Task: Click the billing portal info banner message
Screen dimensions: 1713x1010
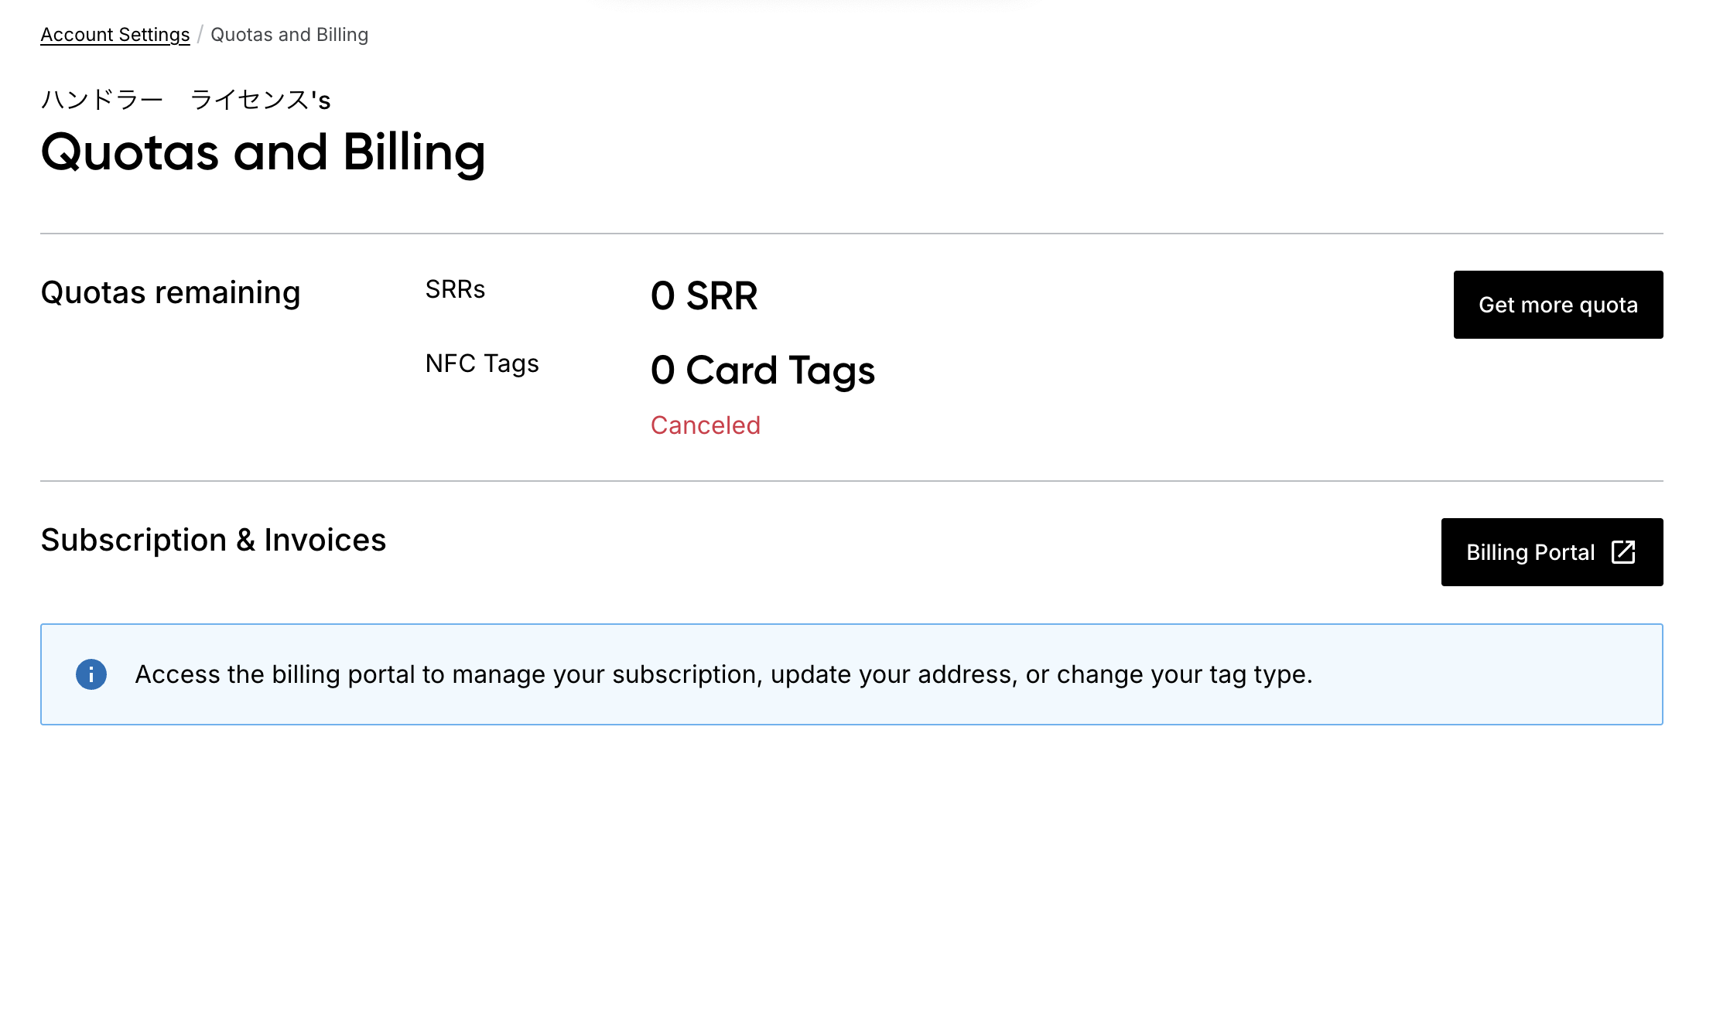Action: (x=723, y=674)
